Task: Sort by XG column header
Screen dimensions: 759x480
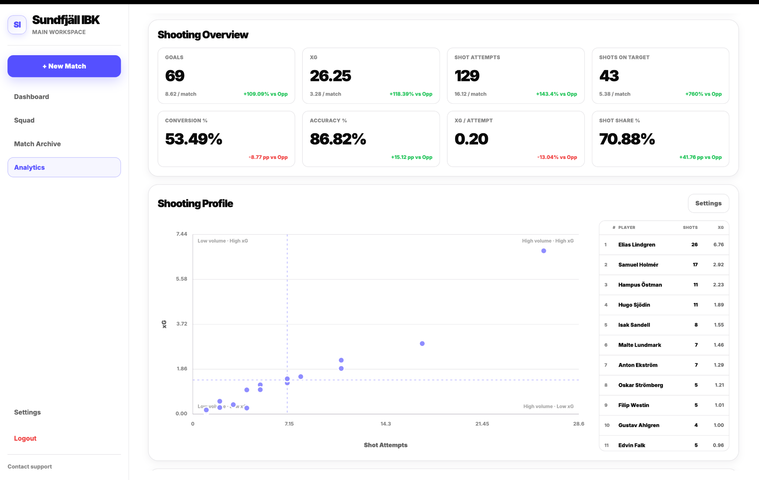Action: [720, 227]
